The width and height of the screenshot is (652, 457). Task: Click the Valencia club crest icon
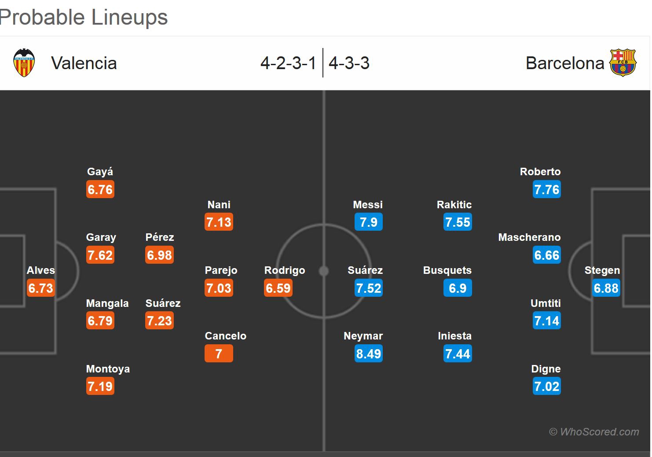[24, 63]
